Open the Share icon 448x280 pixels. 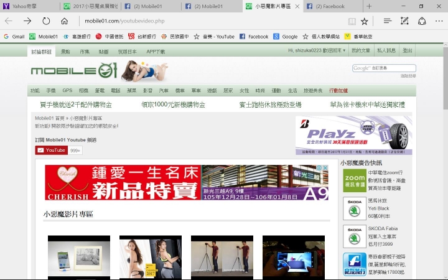tap(422, 21)
